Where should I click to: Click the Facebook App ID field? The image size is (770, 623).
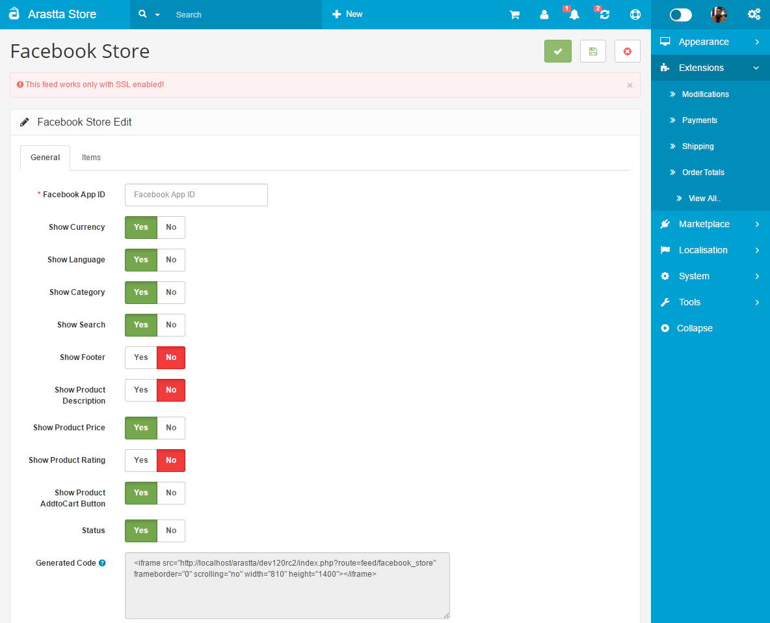pos(196,195)
